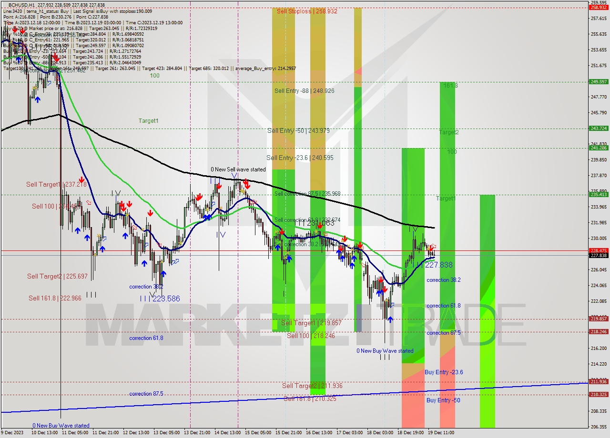Click the current price 227.838 axis tag
Screen dimensions: 610x438
click(x=599, y=255)
